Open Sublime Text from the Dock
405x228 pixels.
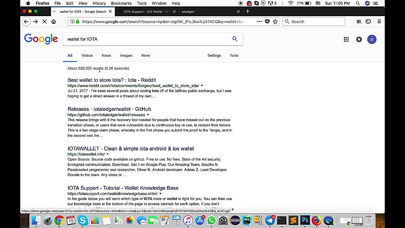(x=293, y=220)
